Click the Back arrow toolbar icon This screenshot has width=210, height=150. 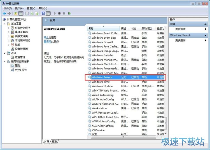coord(4,13)
